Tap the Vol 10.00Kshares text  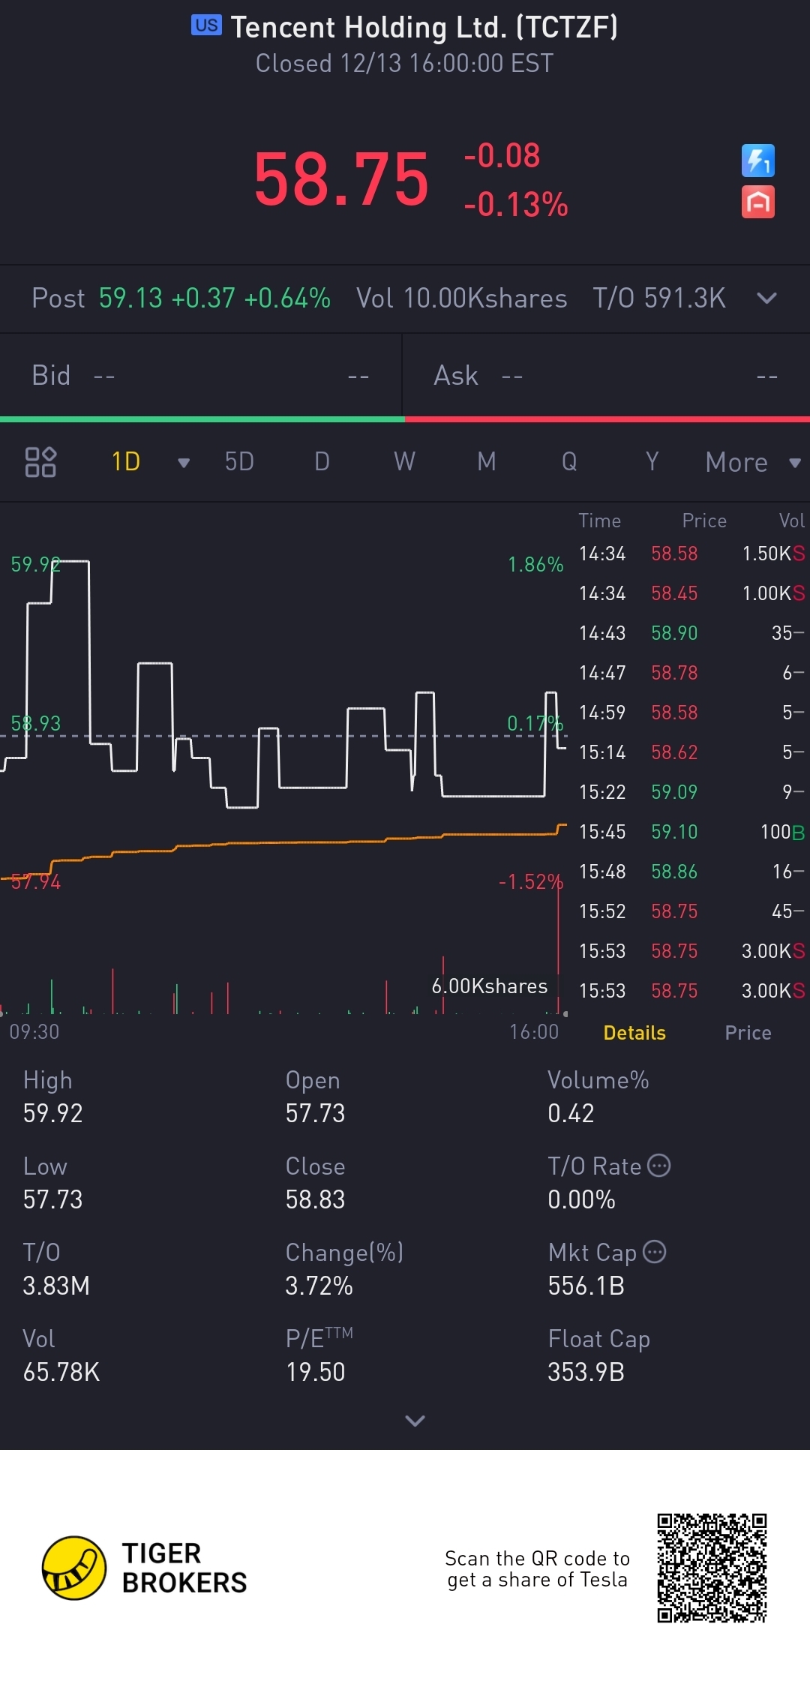pos(461,299)
